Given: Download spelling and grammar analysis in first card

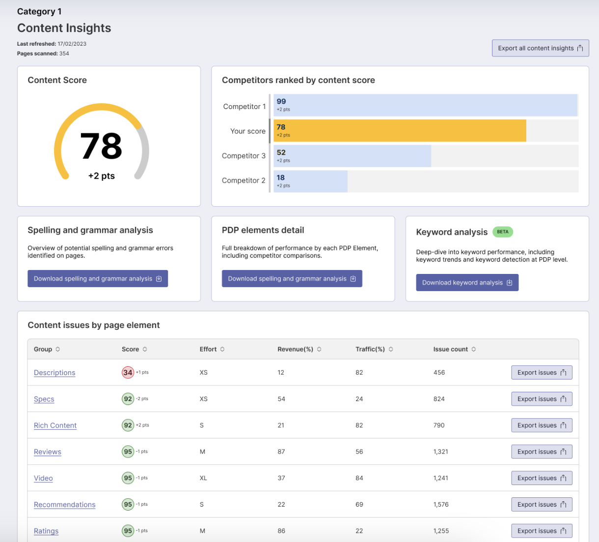Looking at the screenshot, I should [97, 279].
